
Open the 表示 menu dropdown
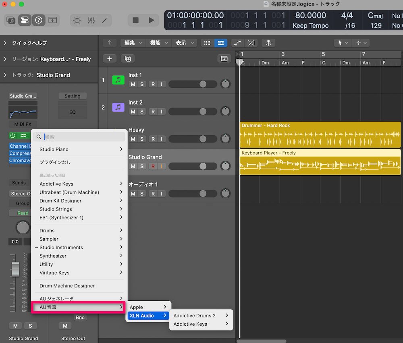coord(185,43)
